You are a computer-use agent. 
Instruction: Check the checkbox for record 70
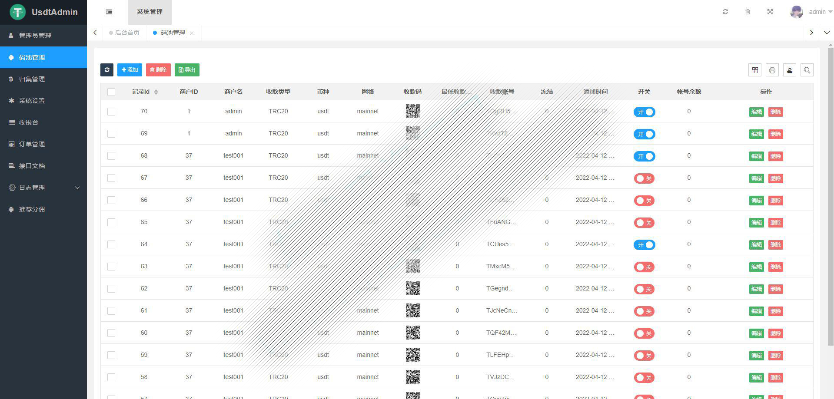(111, 112)
